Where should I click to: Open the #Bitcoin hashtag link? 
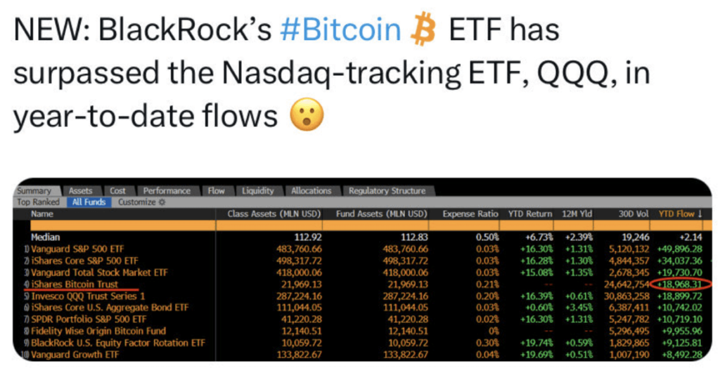click(340, 32)
